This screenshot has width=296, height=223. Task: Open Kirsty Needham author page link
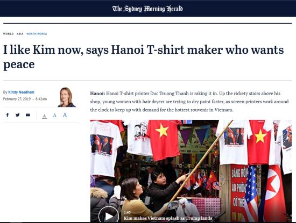tap(22, 92)
